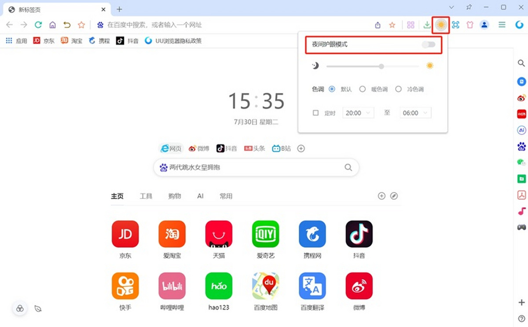This screenshot has height=327, width=528.
Task: Open the 哔哩哔哩 shortcut tile
Action: (x=172, y=291)
